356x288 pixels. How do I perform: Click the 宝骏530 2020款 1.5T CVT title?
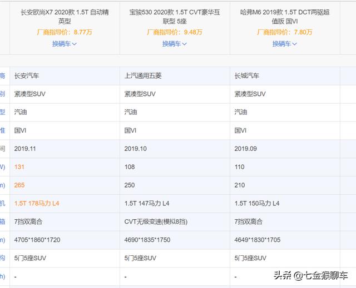click(x=175, y=17)
